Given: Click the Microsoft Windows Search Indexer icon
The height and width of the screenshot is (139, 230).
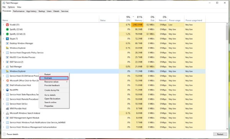Looking at the screenshot, I should (x=7, y=113).
